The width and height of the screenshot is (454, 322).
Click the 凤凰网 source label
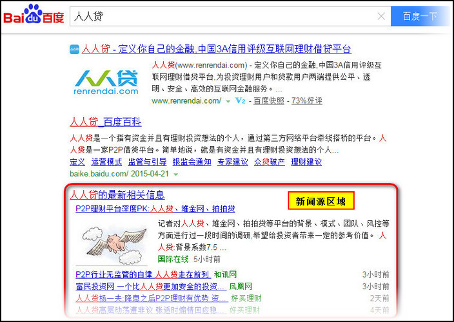click(241, 287)
